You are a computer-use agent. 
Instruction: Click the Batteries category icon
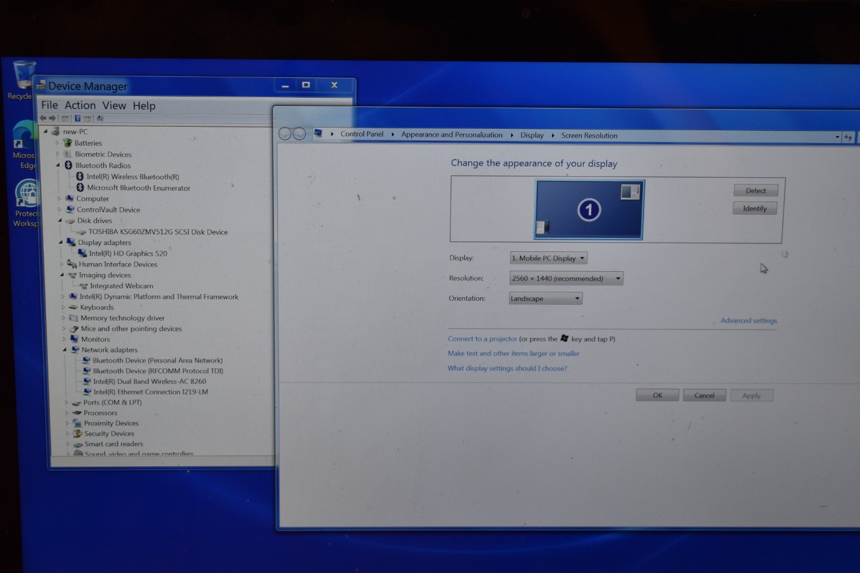[68, 143]
